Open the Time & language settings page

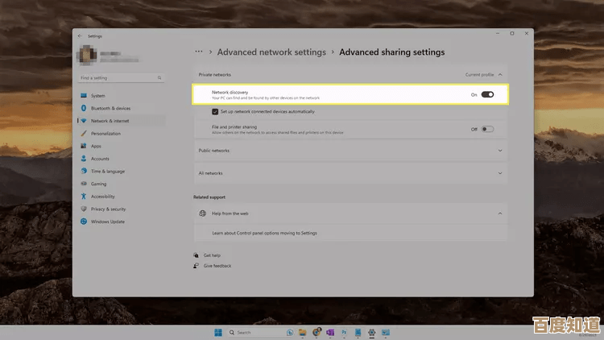tap(107, 172)
